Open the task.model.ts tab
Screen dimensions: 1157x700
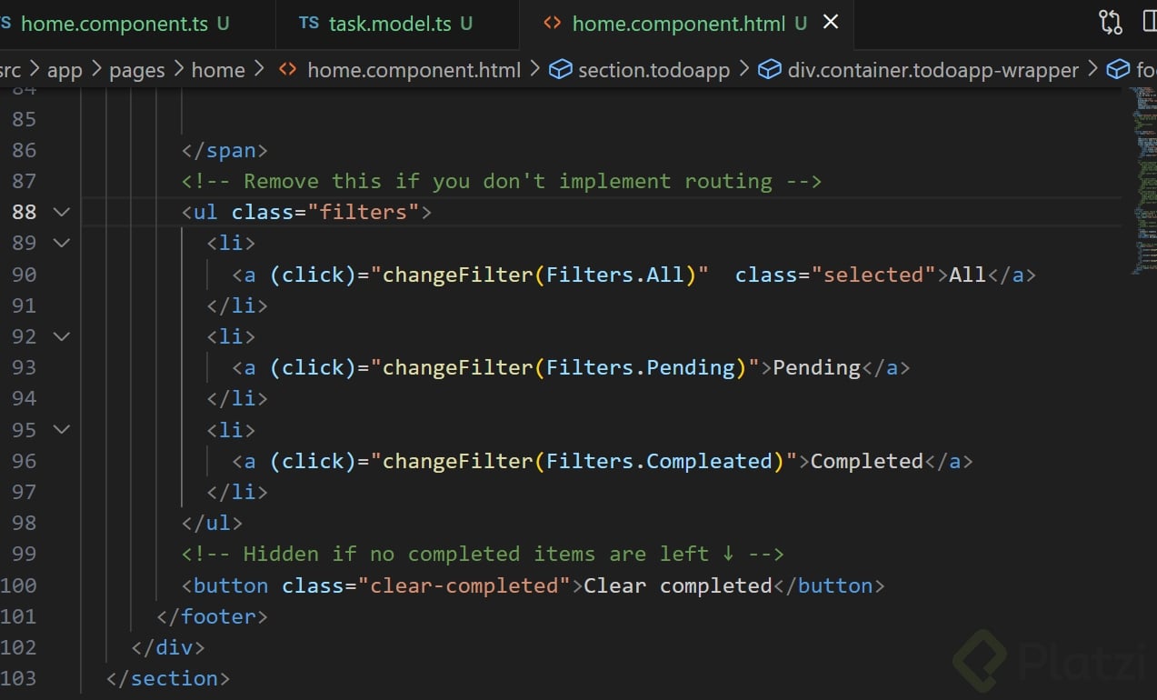pos(389,24)
